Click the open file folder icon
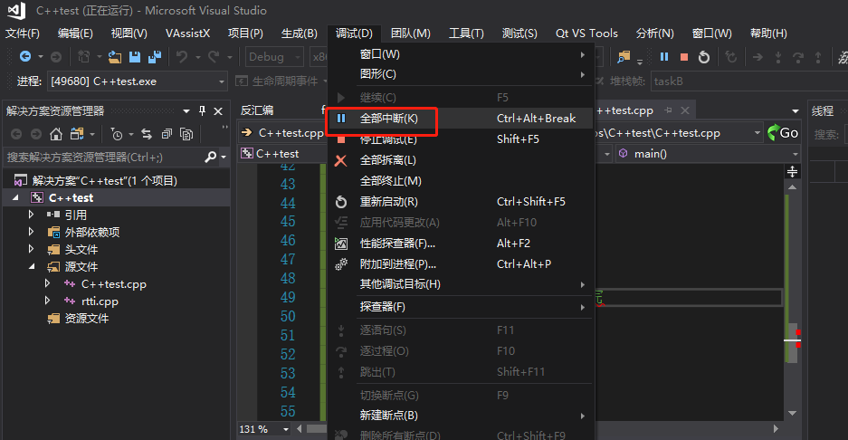This screenshot has height=440, width=848. pyautogui.click(x=115, y=57)
